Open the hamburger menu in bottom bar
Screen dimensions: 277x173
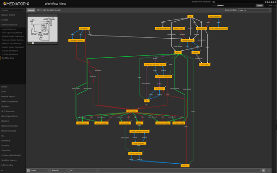[x=28, y=170]
